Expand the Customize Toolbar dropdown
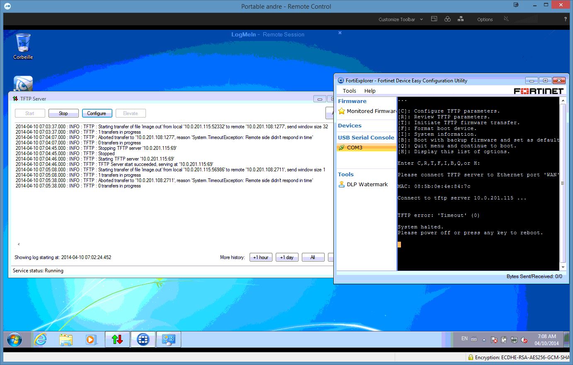Image resolution: width=573 pixels, height=365 pixels. coord(421,19)
